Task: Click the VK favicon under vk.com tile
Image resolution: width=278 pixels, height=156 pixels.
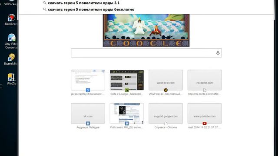Action: click(x=88, y=123)
